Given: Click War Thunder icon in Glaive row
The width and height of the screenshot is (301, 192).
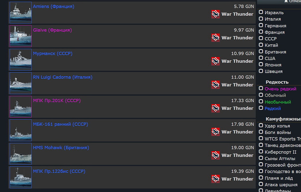Looking at the screenshot, I should [x=216, y=38].
